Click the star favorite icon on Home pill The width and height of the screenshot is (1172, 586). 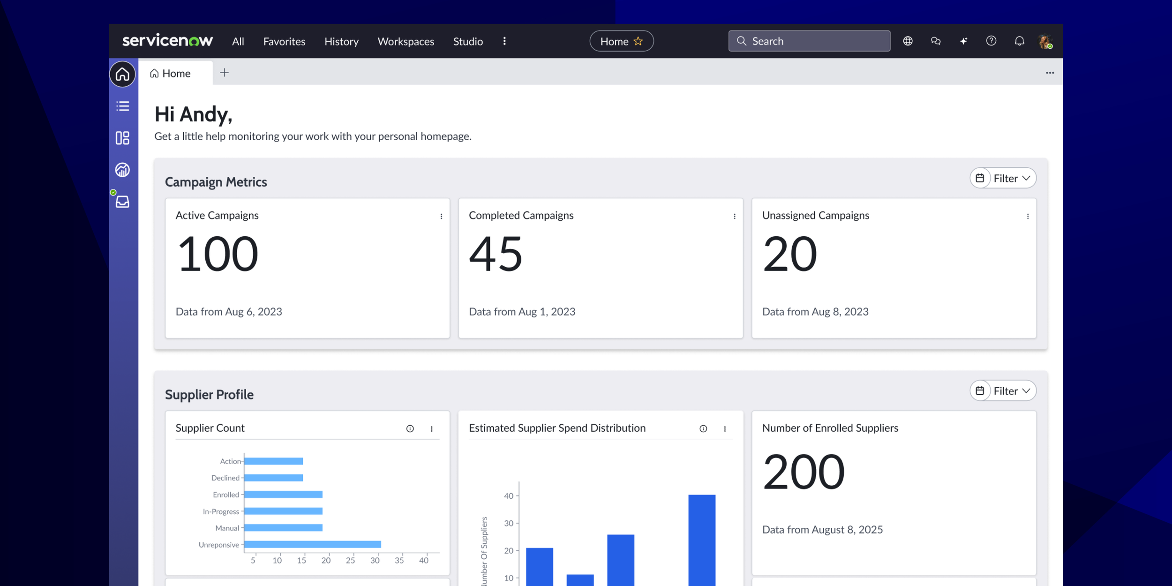[638, 41]
